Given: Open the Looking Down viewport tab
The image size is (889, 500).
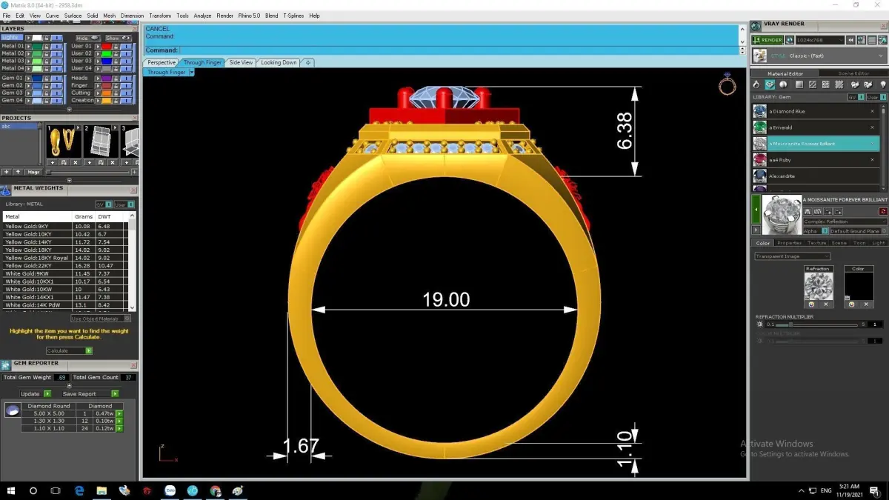Looking at the screenshot, I should (x=279, y=63).
